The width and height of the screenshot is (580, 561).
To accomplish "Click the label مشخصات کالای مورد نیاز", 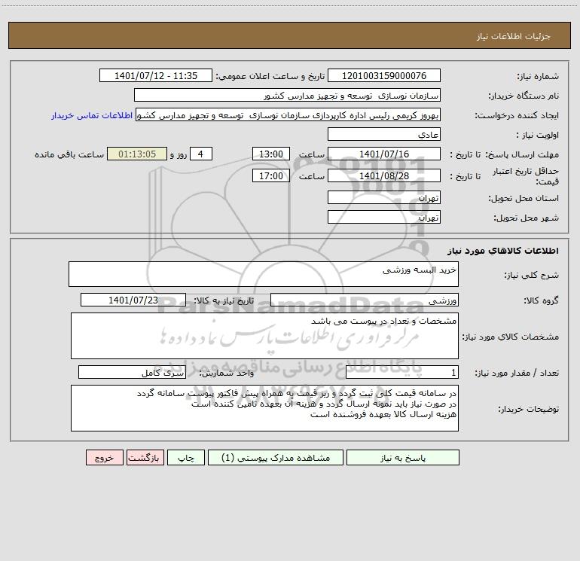I will tap(511, 337).
